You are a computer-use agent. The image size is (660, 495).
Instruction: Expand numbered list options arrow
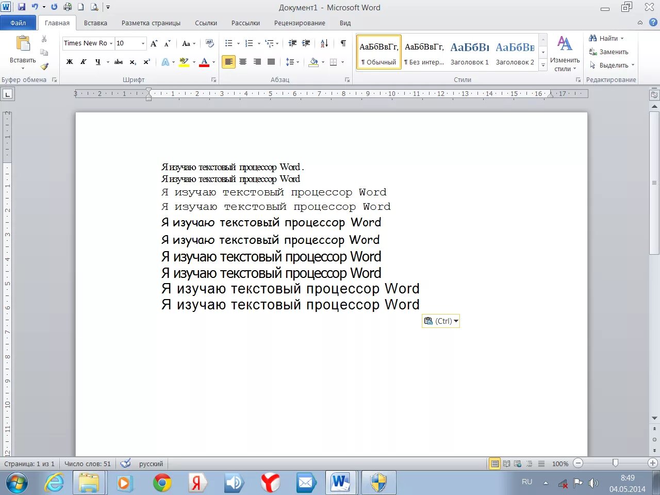coord(259,43)
